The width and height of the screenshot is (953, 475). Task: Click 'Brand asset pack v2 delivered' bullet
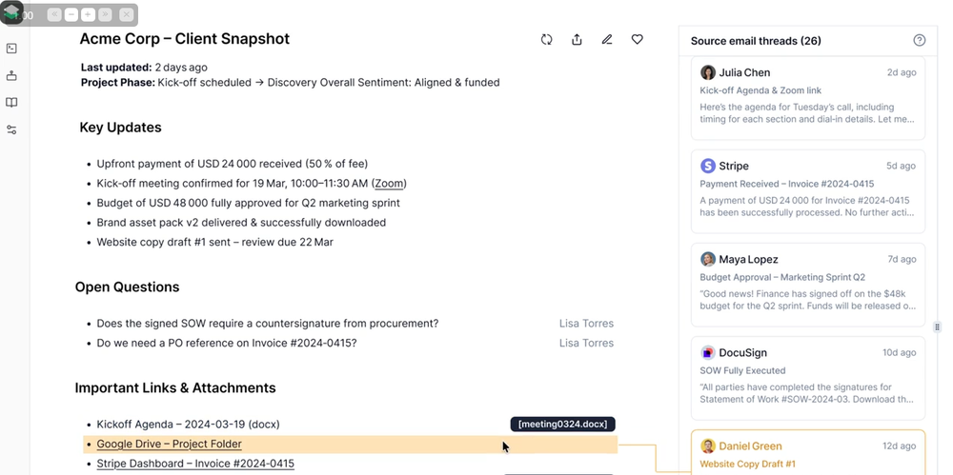pos(241,223)
